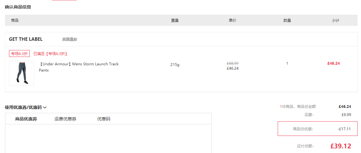Image resolution: width=361 pixels, height=153 pixels.
Task: Click the Under Armour track pants thumbnail
Action: (x=22, y=73)
